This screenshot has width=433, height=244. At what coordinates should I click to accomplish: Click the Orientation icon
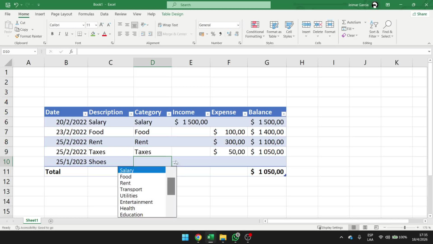pos(143,25)
